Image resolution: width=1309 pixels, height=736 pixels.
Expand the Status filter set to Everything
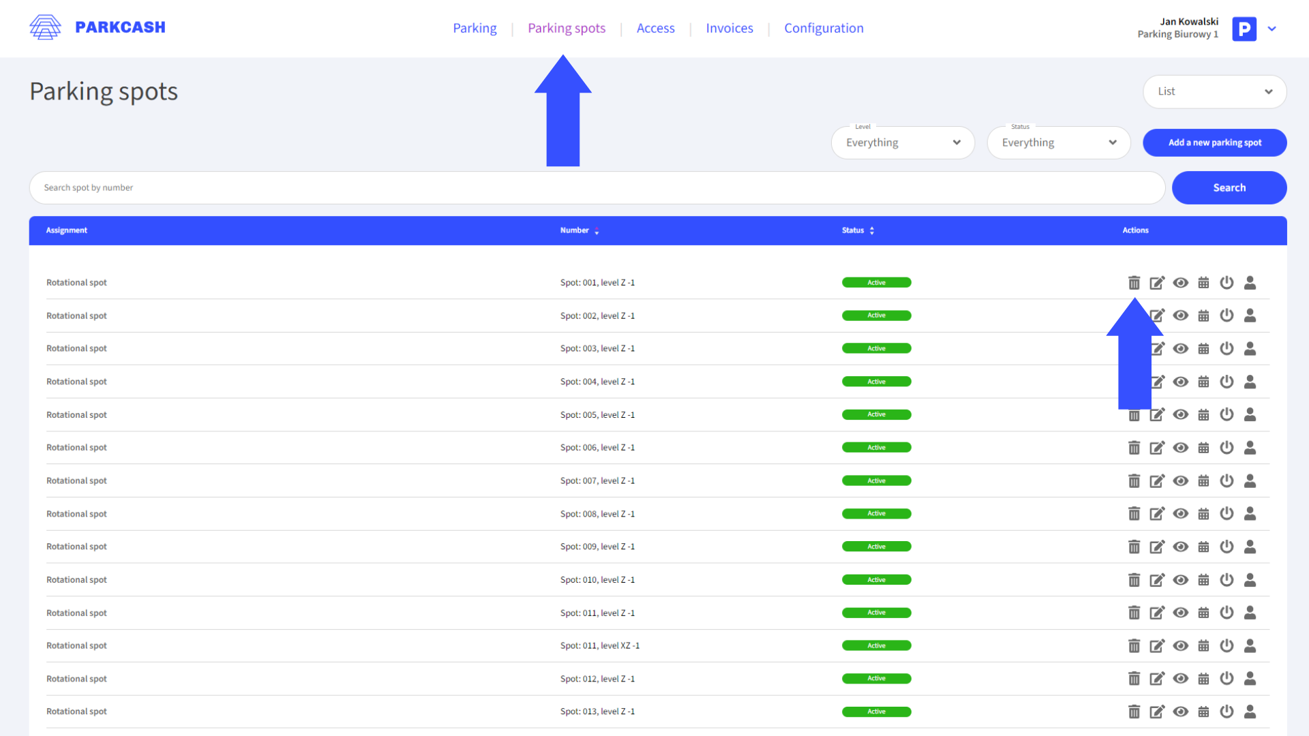(x=1058, y=142)
